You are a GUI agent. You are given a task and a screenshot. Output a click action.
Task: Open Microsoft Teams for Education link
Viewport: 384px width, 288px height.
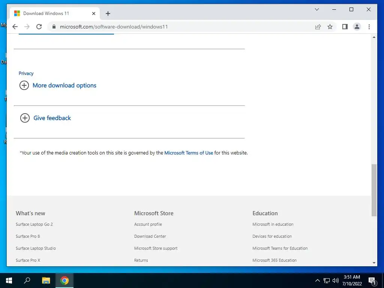[x=280, y=248]
